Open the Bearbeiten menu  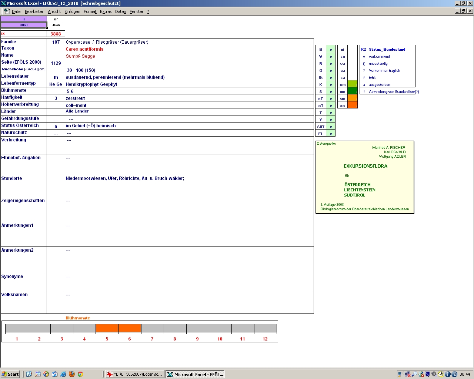pyautogui.click(x=34, y=11)
